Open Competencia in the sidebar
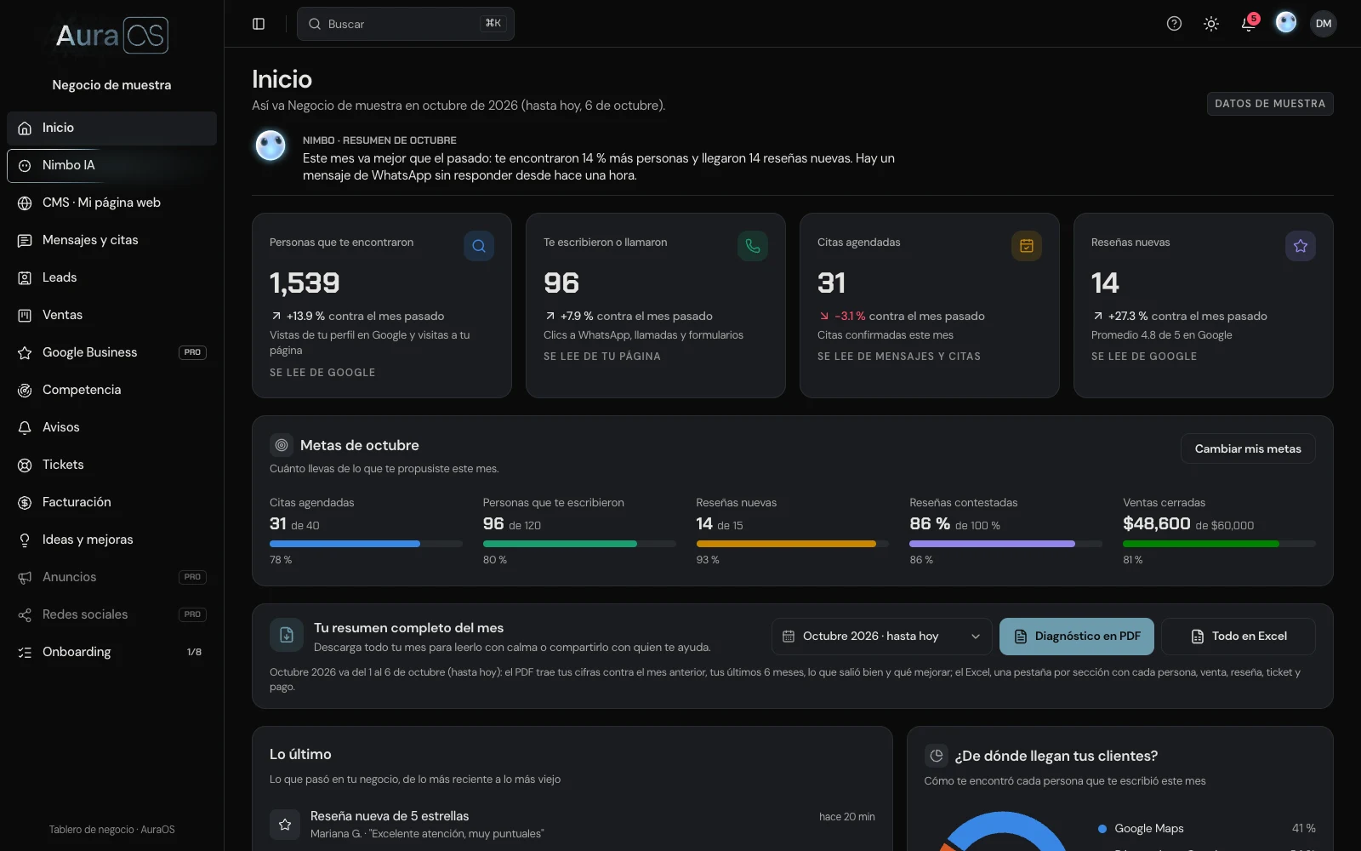The height and width of the screenshot is (851, 1361). pyautogui.click(x=111, y=390)
